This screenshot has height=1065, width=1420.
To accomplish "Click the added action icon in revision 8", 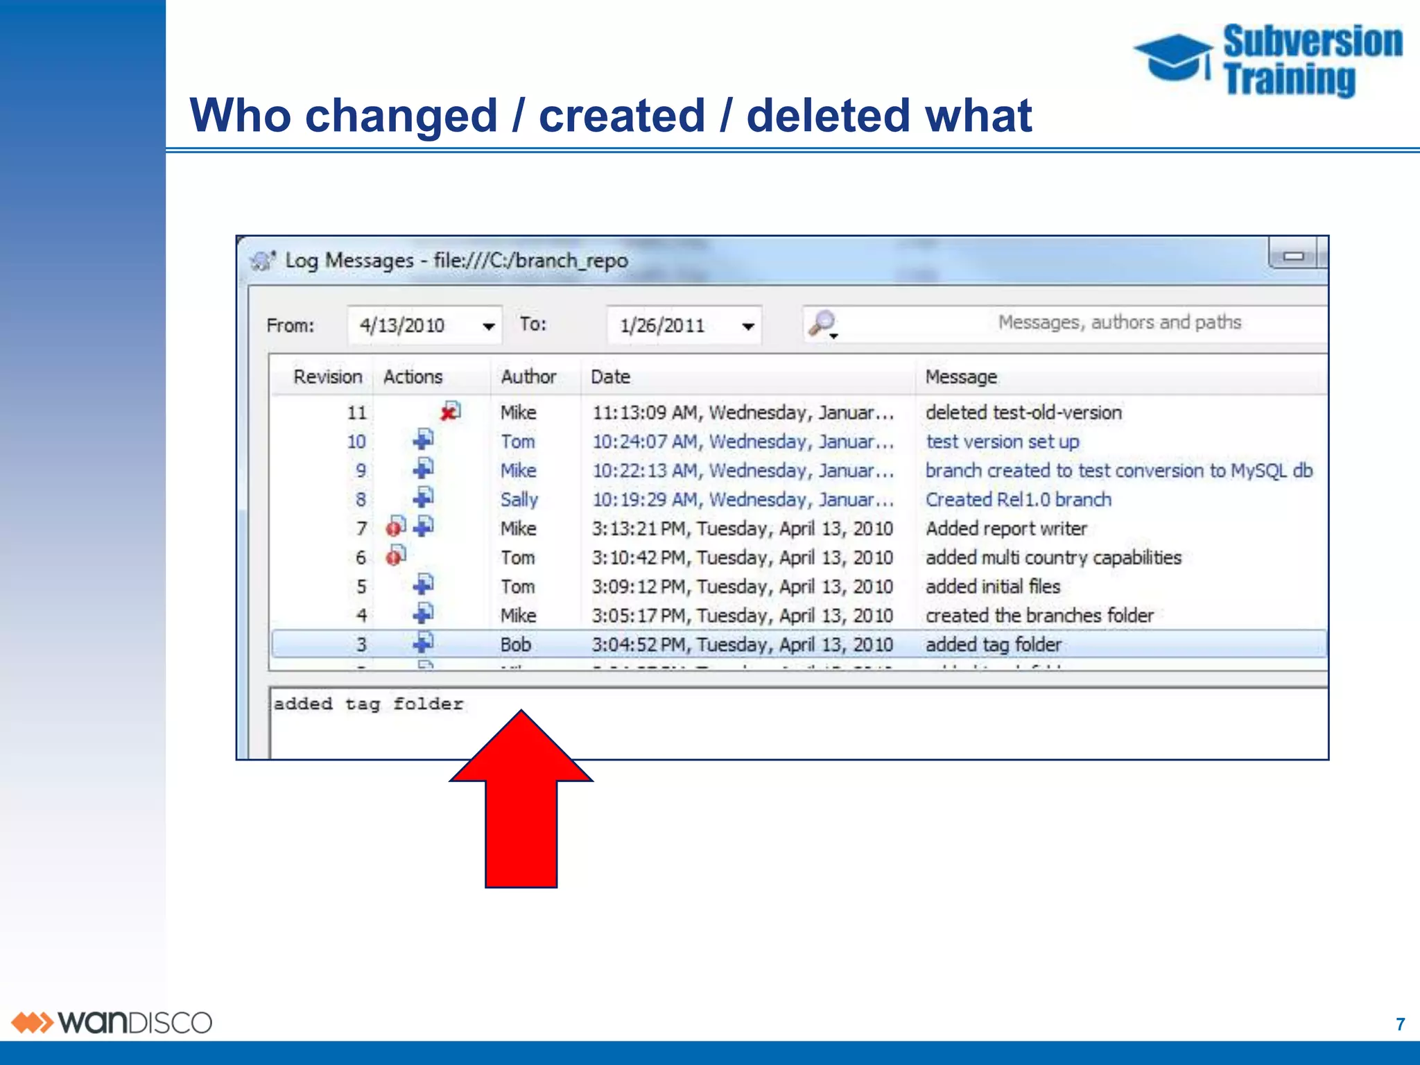I will [x=423, y=498].
